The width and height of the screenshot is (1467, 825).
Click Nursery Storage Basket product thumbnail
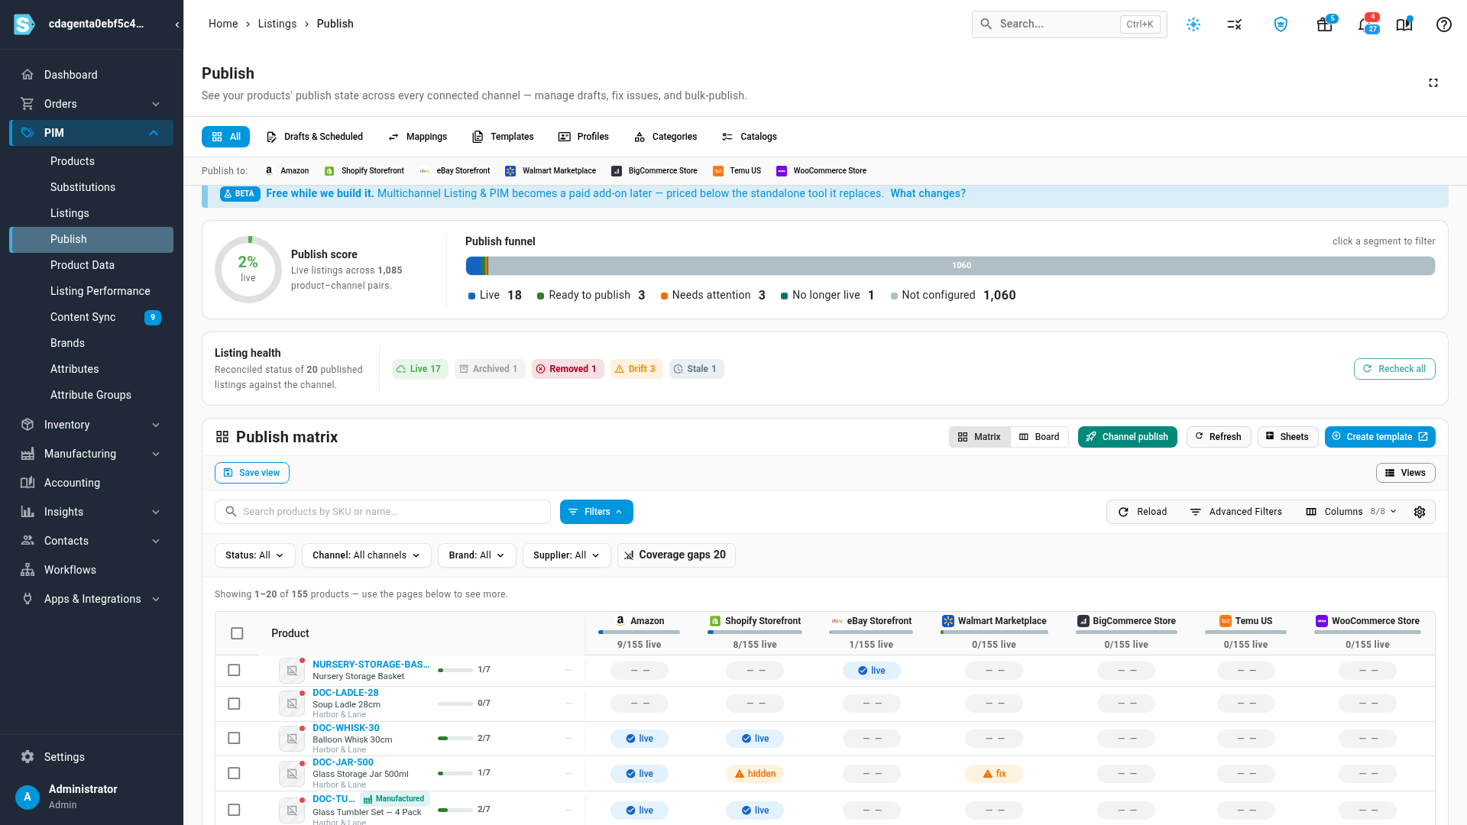click(x=292, y=671)
